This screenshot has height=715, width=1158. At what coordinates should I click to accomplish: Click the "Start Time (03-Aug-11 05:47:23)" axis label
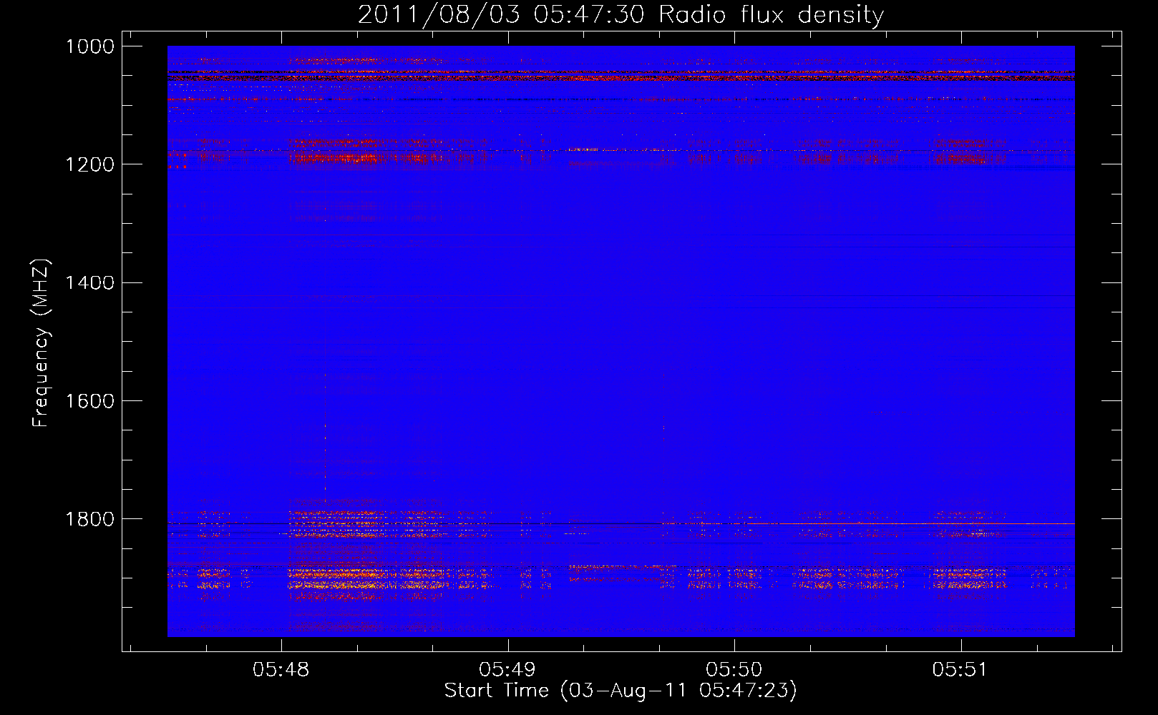click(621, 691)
